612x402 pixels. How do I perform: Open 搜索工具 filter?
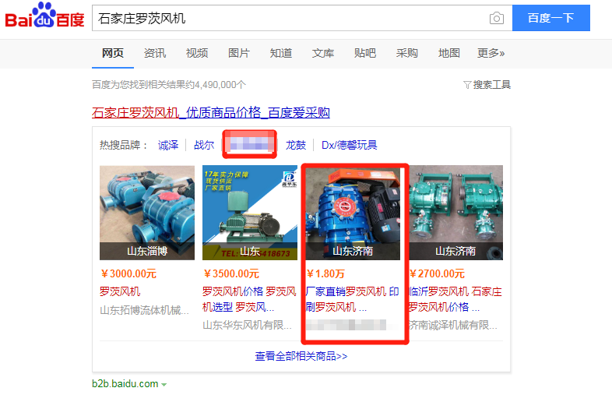point(487,85)
